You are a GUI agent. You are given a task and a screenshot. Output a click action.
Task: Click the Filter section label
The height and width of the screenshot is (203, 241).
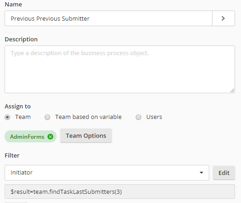(12, 155)
